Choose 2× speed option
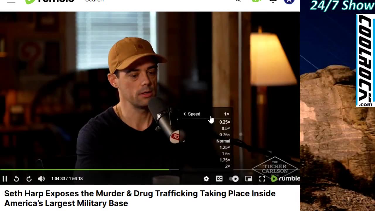 coord(227,166)
